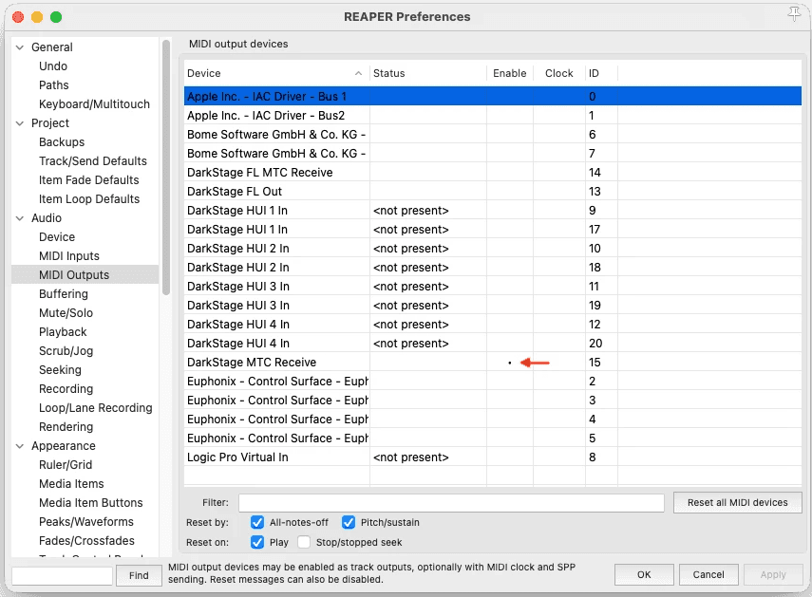The image size is (812, 597).
Task: Uncheck Reset on Play checkbox
Action: [x=257, y=542]
